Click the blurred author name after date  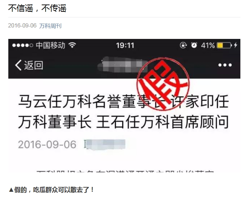pos(105,145)
